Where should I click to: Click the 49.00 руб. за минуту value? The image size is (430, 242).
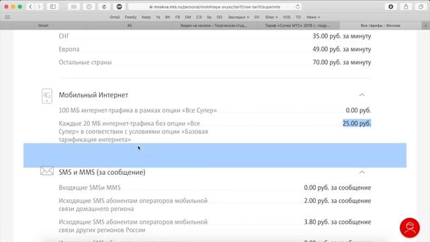[x=342, y=49]
